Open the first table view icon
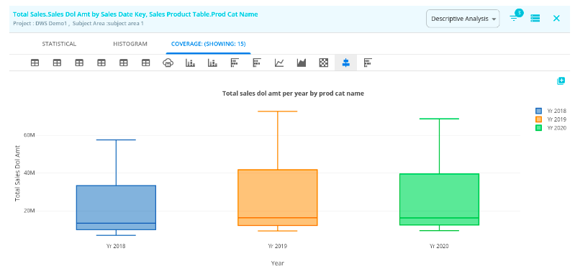 35,63
